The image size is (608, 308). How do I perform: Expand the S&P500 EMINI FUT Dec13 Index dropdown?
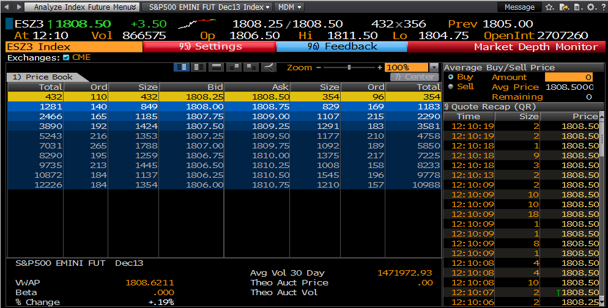pyautogui.click(x=210, y=7)
